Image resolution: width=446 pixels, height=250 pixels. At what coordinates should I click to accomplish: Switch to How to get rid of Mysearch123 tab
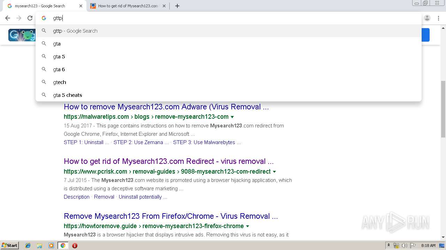(x=128, y=6)
